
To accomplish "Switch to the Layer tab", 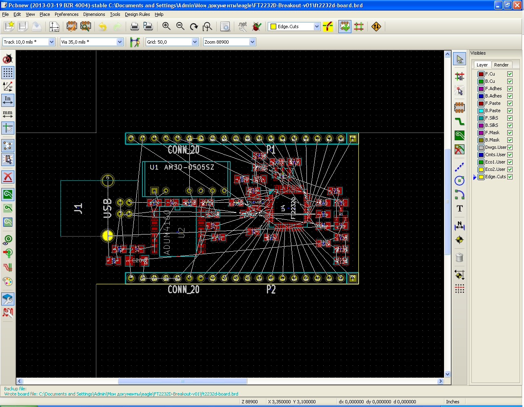I will 482,65.
